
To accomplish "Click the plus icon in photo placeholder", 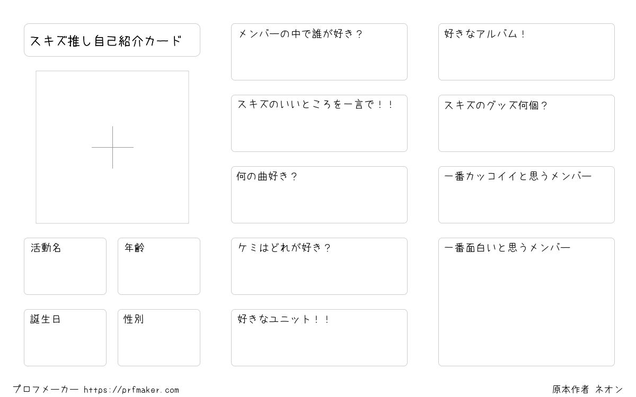I will click(x=112, y=147).
